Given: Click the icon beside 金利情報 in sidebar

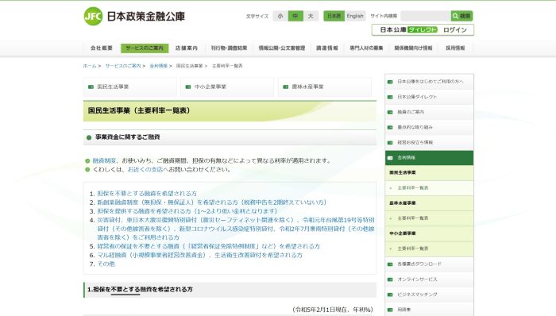Looking at the screenshot, I should click(390, 158).
